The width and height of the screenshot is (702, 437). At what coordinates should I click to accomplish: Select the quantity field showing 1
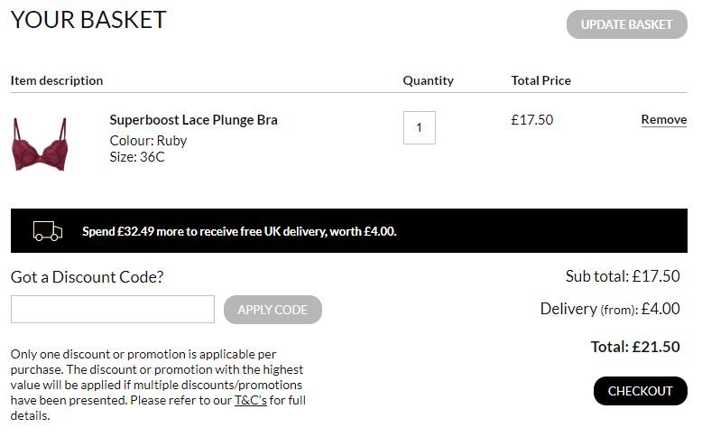pyautogui.click(x=419, y=127)
